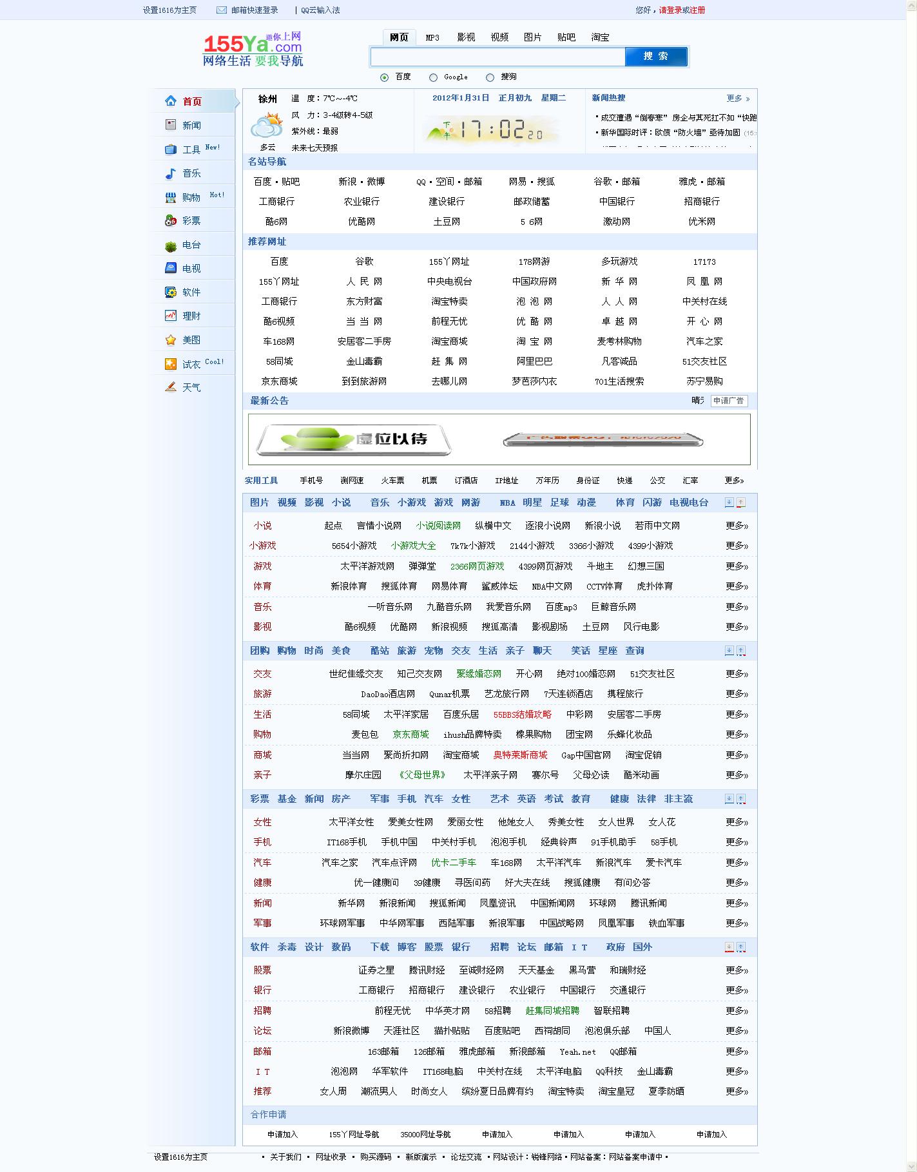Viewport: 917px width, 1172px height.
Task: Switch to the 淘宝 search tab
Action: coord(600,37)
